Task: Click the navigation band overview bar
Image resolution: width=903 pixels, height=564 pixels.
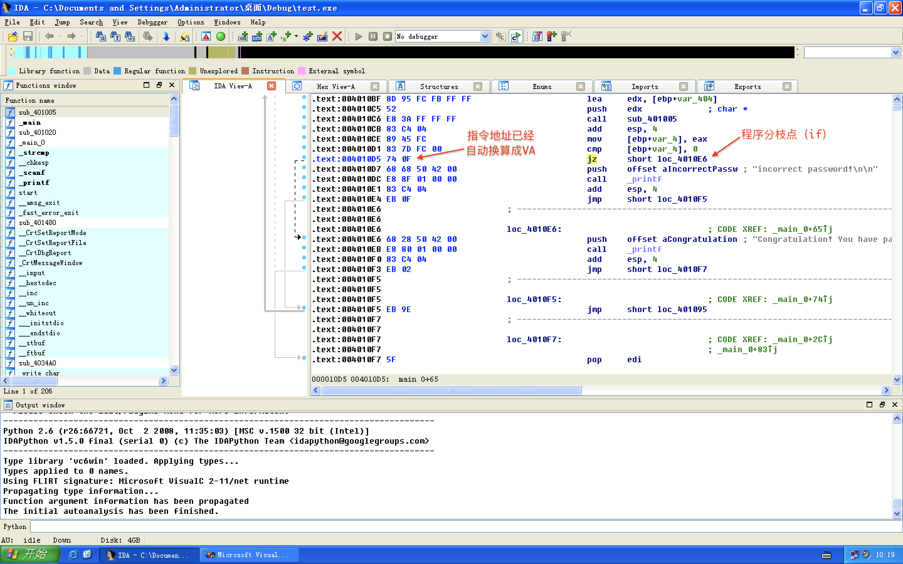Action: pos(404,52)
